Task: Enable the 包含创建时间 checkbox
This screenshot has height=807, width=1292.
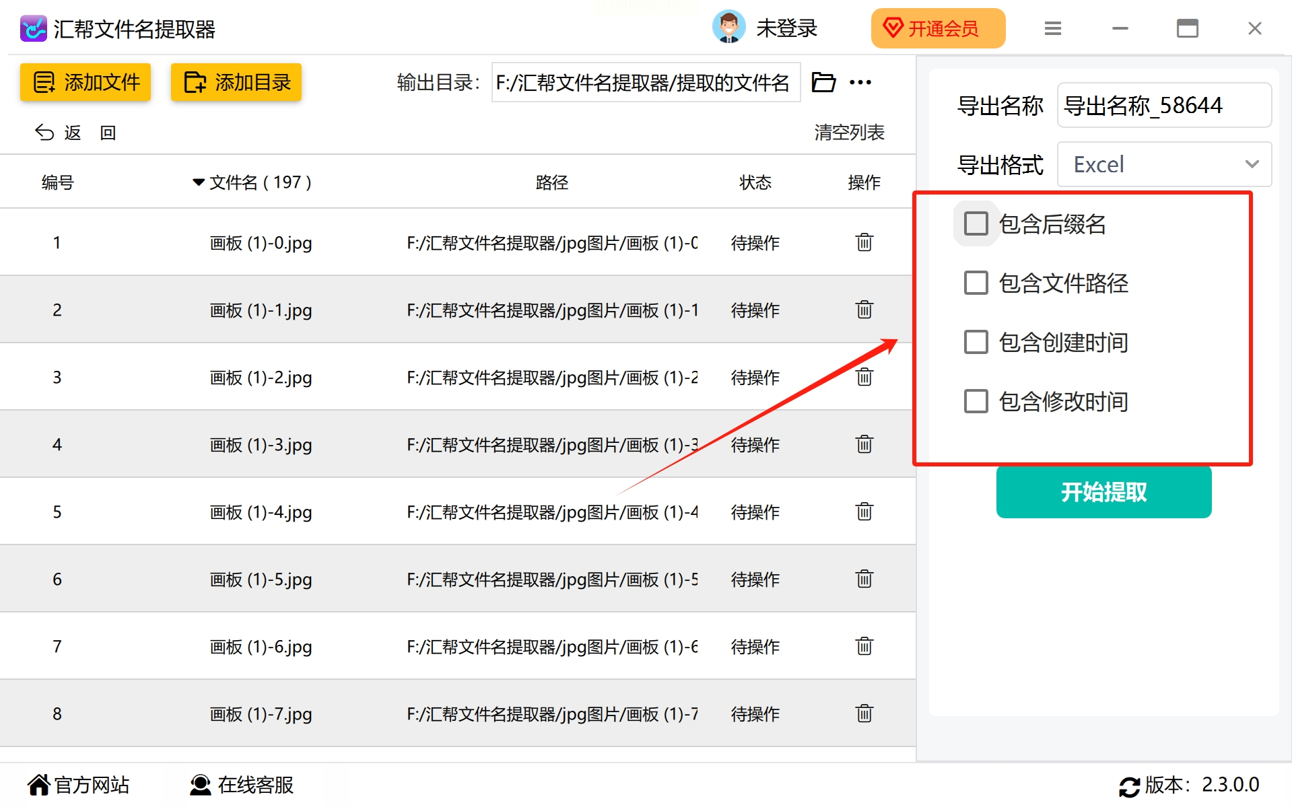Action: click(976, 342)
